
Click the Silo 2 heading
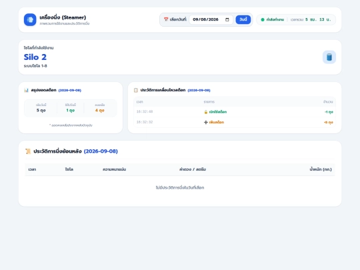pos(35,57)
